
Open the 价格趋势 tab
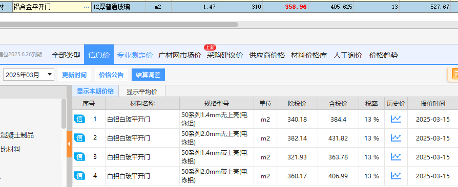pyautogui.click(x=384, y=55)
